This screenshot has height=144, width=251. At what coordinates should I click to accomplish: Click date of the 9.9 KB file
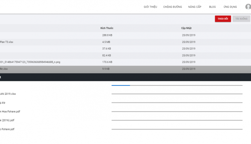coord(188,69)
